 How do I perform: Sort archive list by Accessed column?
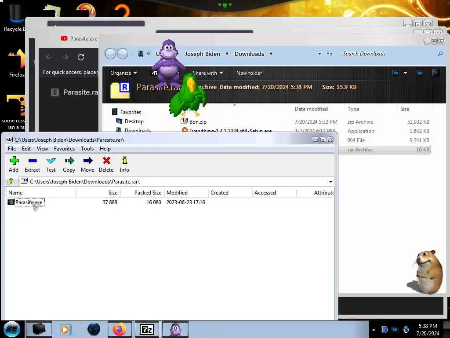(274, 193)
